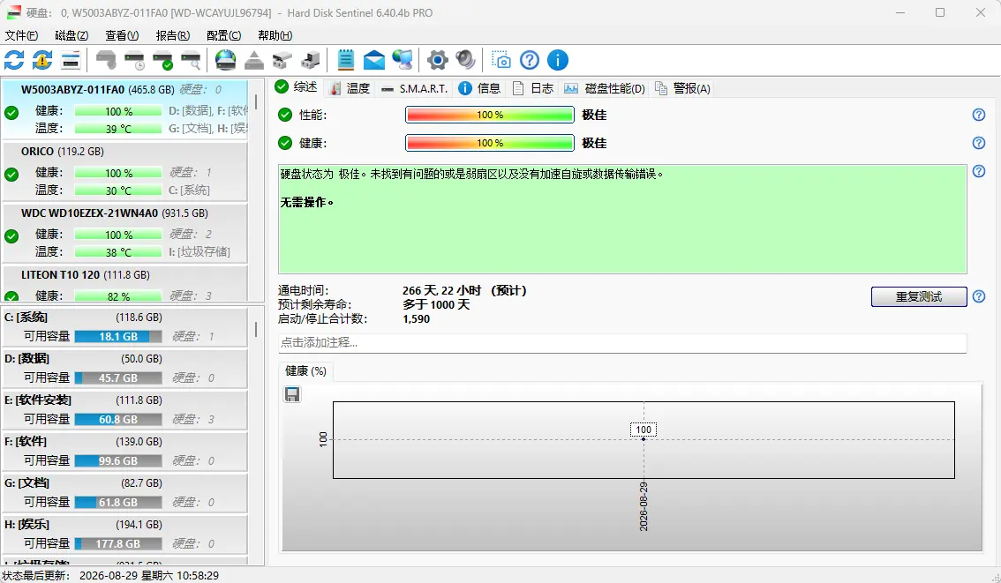Click the blue envelope email icon
This screenshot has width=1001, height=583.
click(374, 61)
